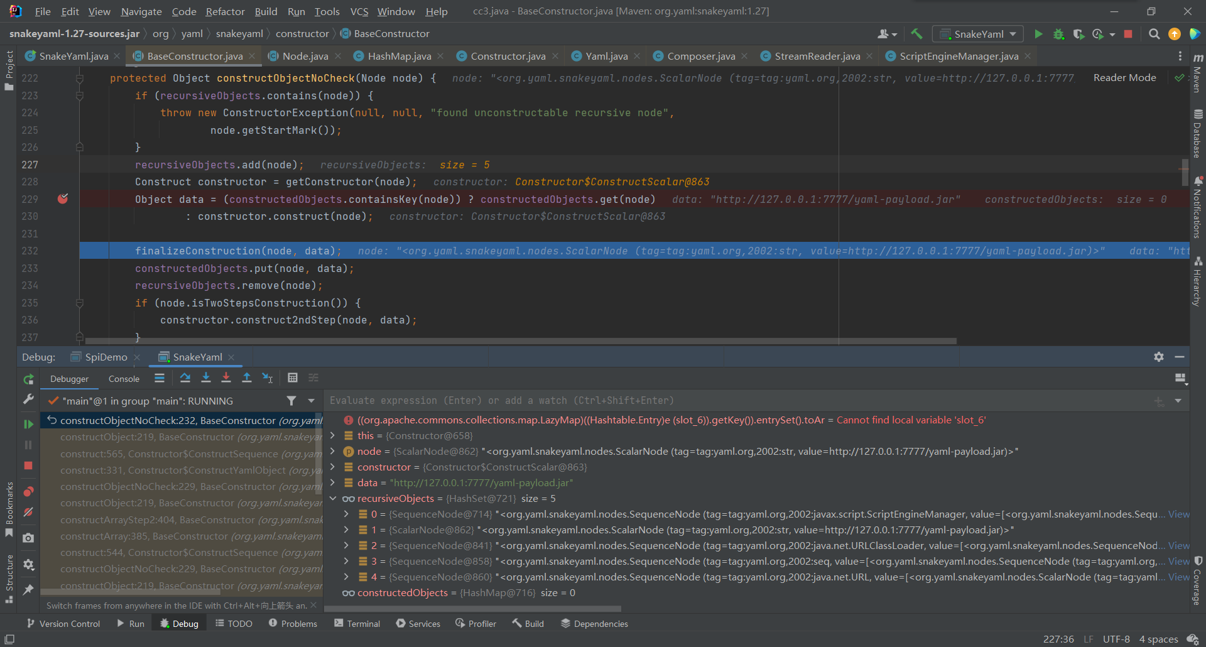The image size is (1206, 647).
Task: Click the thread dump camera icon
Action: (28, 538)
